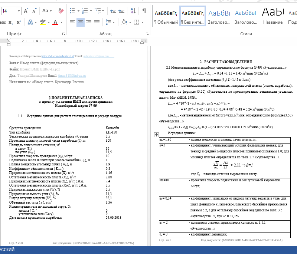
Task: Apply the Название title style
Action: click(x=273, y=17)
